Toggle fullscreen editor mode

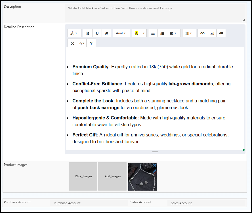coord(72,43)
